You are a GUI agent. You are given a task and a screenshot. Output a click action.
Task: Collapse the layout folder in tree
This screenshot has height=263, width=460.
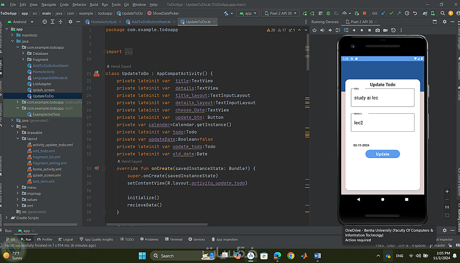[x=18, y=139]
